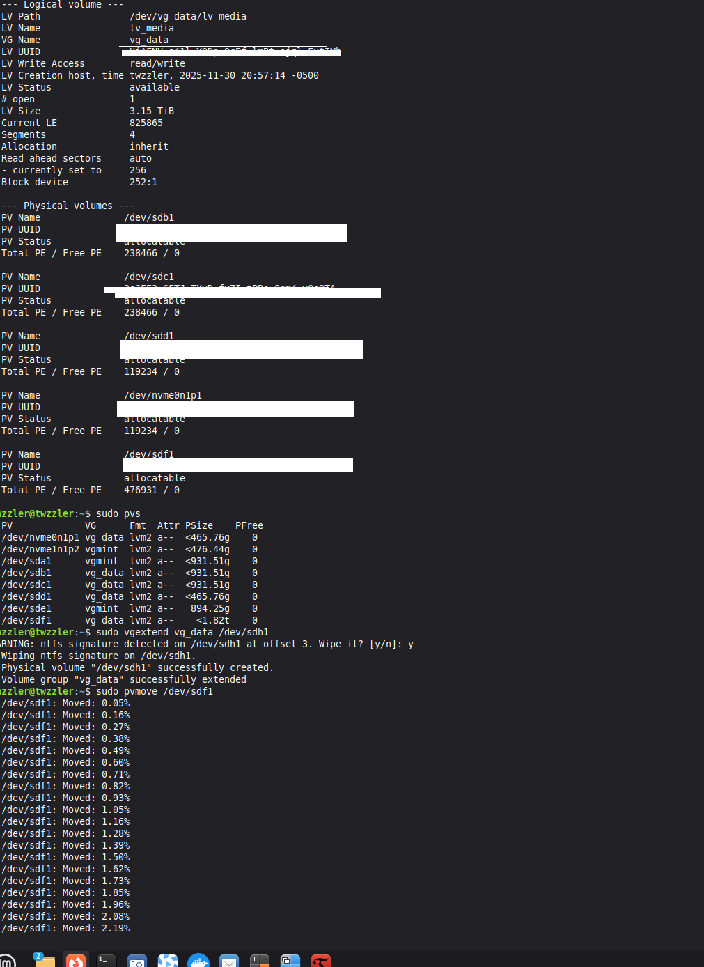Click the 'sudo pvmove /dev/sdf1' command line
Screen dimensions: 704x967
(x=155, y=691)
